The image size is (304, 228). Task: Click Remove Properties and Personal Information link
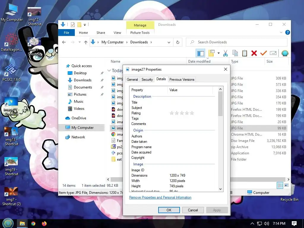pos(160,197)
